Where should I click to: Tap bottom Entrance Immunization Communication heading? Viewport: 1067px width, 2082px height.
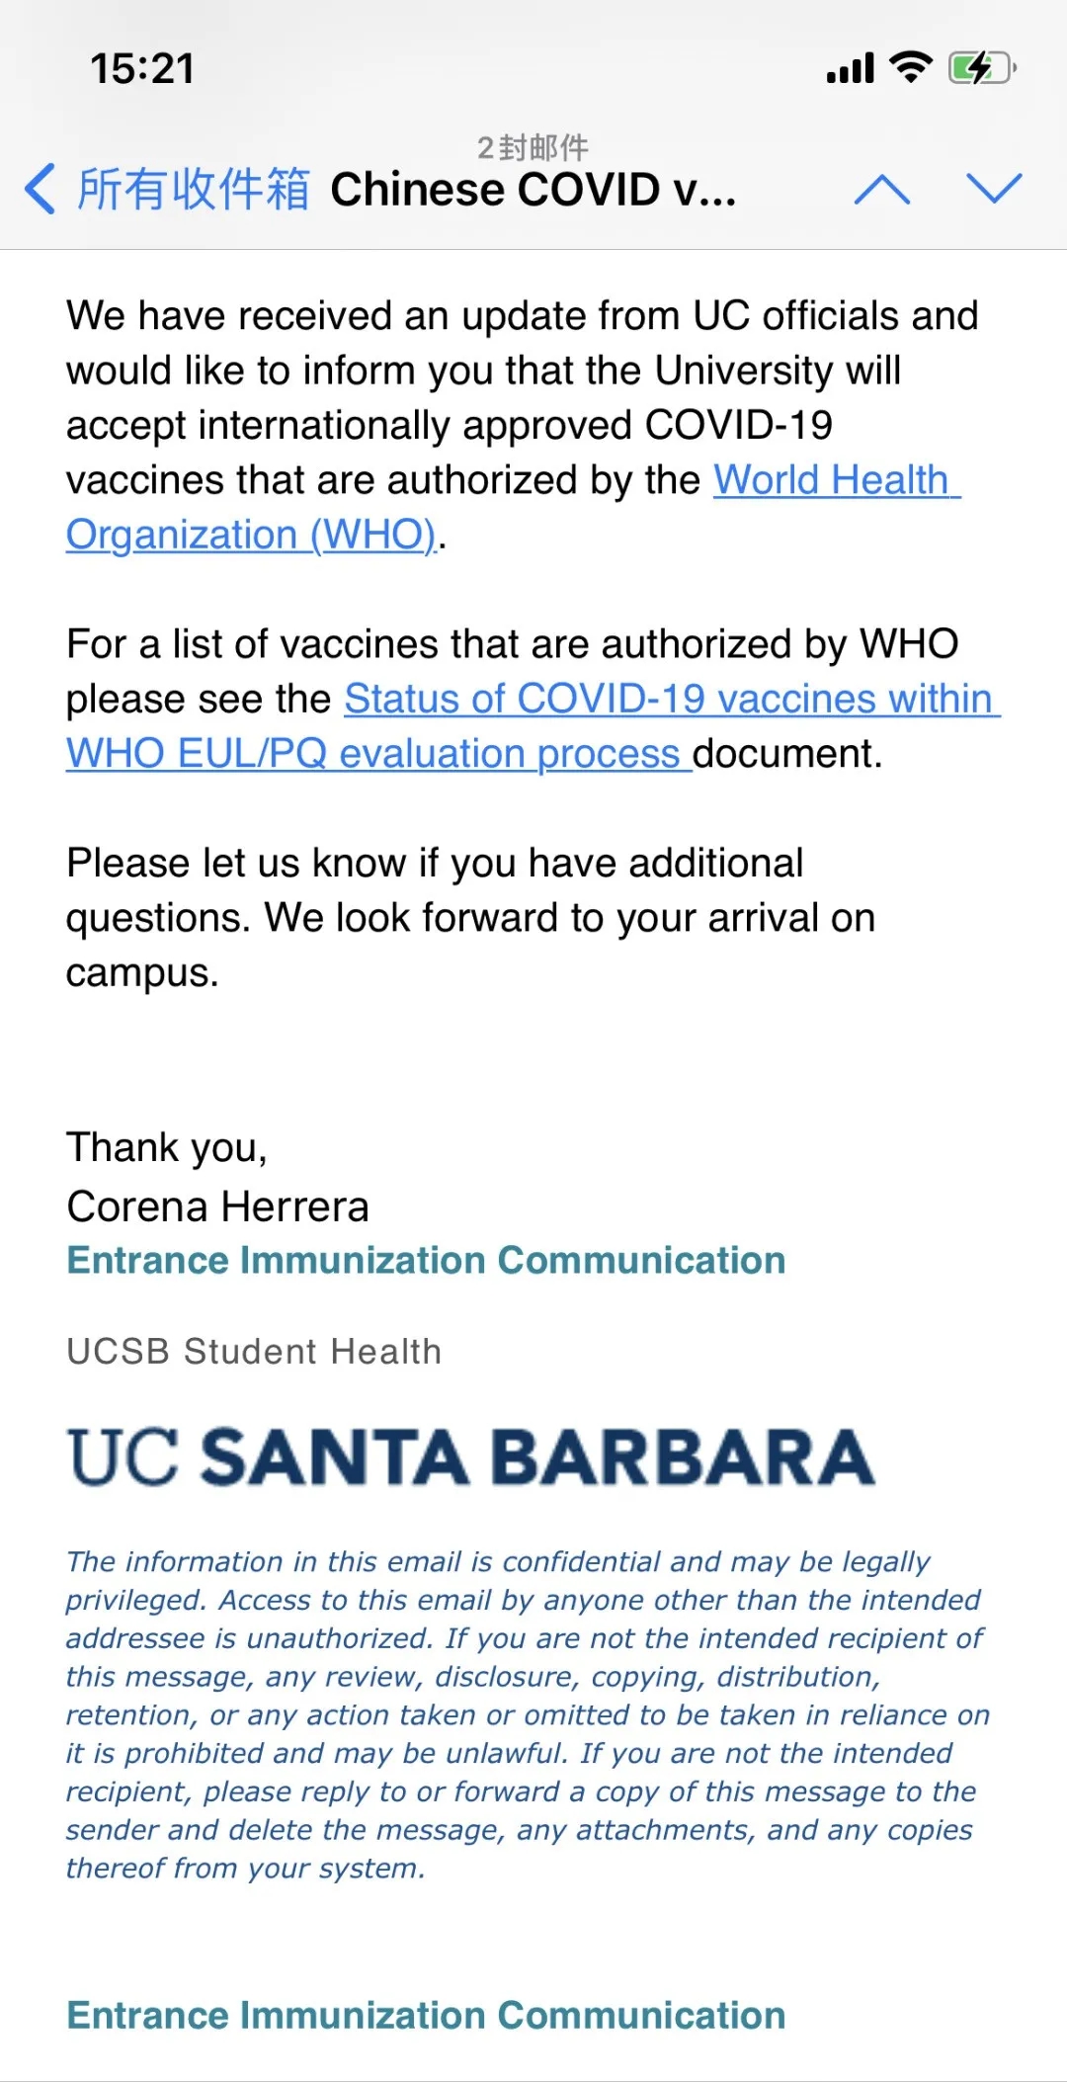[x=426, y=2016]
